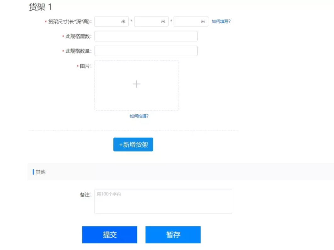
Task: Click the 备注 field label
Action: tap(86, 194)
